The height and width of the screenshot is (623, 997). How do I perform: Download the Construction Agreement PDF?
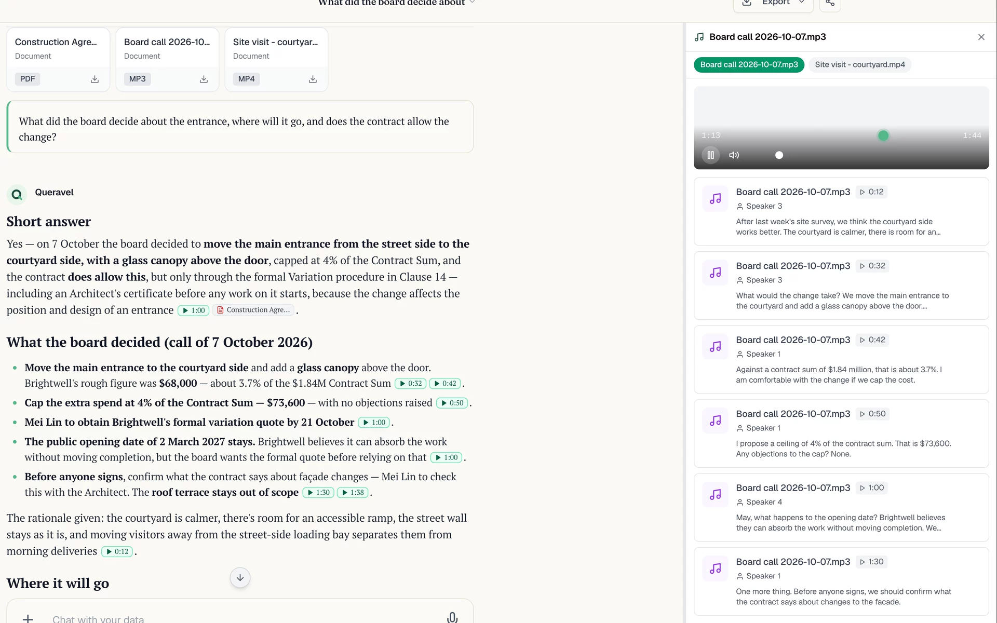pyautogui.click(x=95, y=79)
